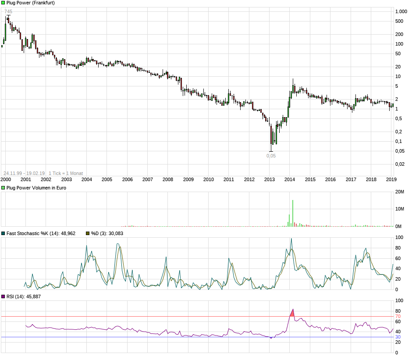The width and height of the screenshot is (412, 357).
Task: Click the 2014 year axis label
Action: tap(290, 179)
